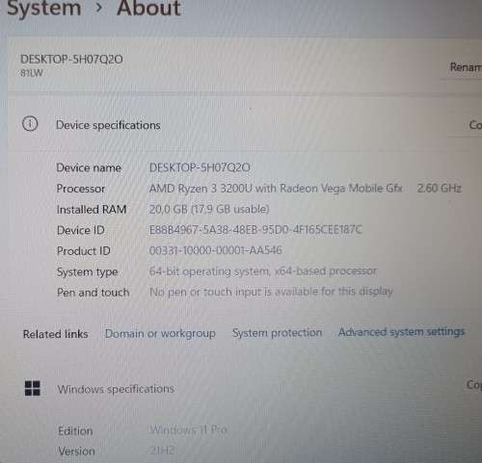Select the DESKTOP-5H07Q2O name at the top card
Screen dimensions: 482x463
click(x=71, y=60)
